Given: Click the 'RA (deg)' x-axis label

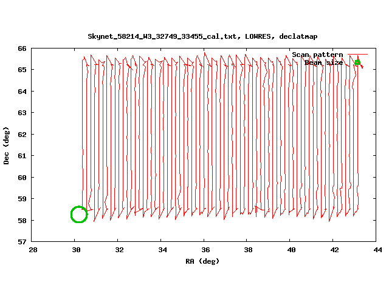Looking at the screenshot, I should 202,261.
